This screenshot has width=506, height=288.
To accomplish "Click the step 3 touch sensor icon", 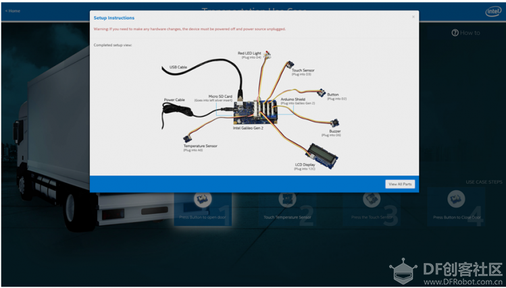I will coord(372,200).
